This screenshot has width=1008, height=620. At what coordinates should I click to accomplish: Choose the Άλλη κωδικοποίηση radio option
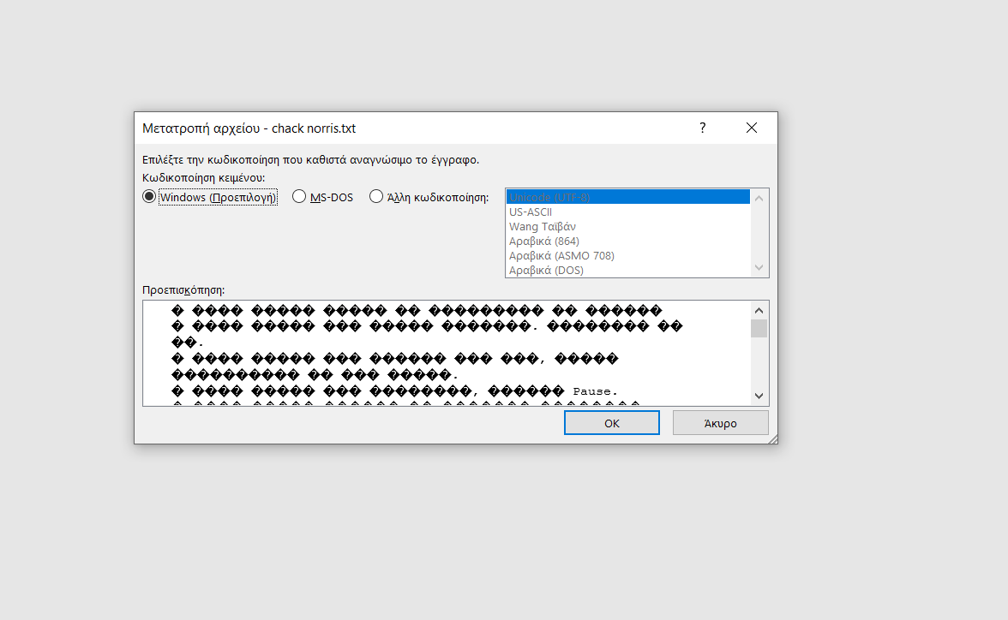click(x=376, y=197)
